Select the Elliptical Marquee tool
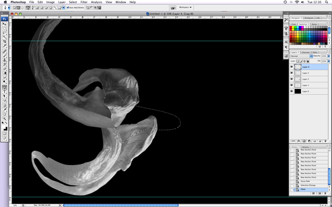Image resolution: width=332 pixels, height=207 pixels. coord(4,28)
